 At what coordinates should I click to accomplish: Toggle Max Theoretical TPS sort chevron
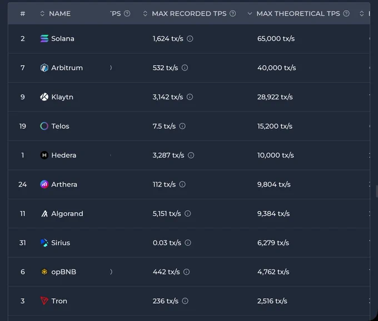(250, 13)
